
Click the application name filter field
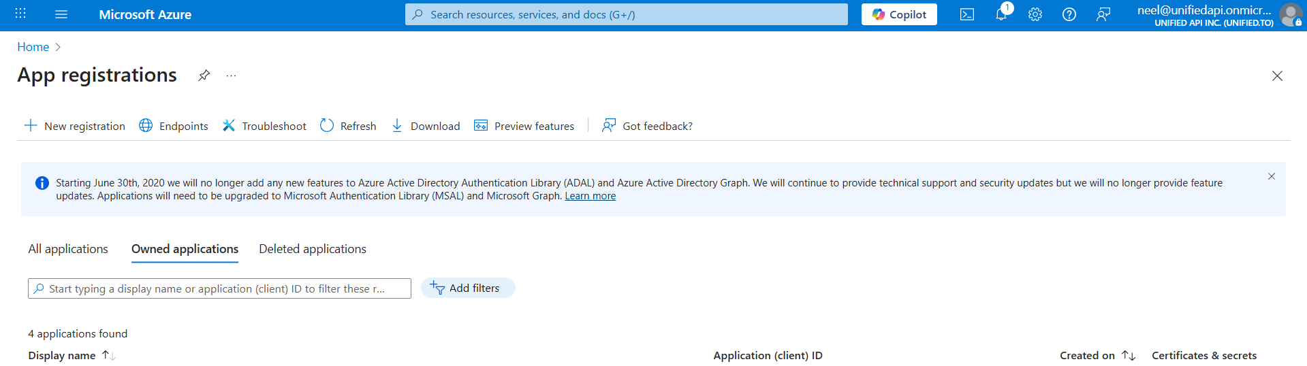click(x=219, y=288)
